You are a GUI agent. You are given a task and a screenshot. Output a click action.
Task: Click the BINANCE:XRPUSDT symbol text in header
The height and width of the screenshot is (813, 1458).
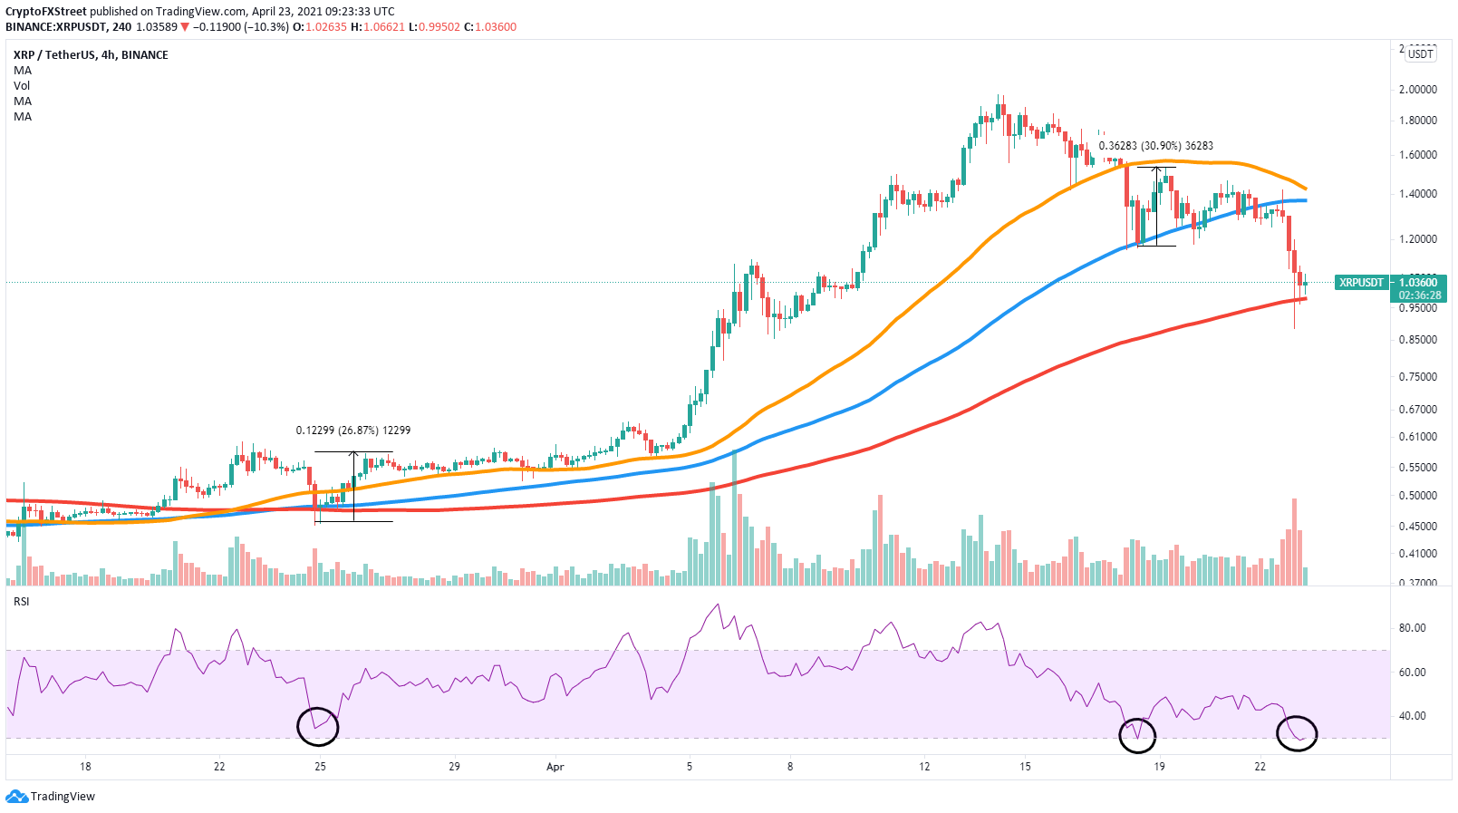pyautogui.click(x=55, y=27)
